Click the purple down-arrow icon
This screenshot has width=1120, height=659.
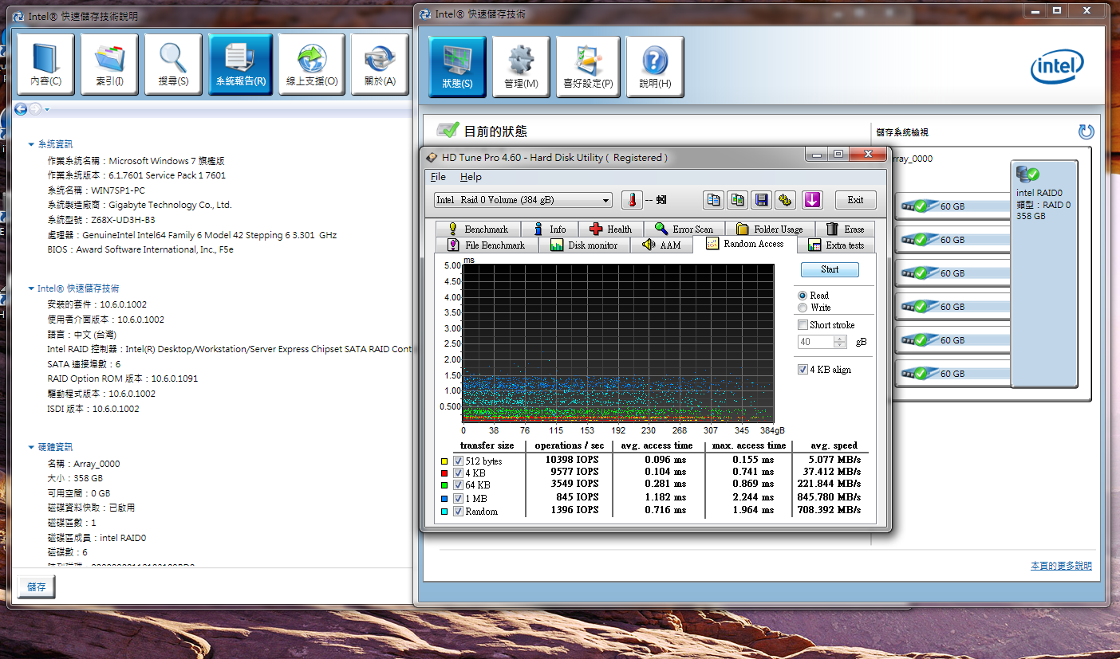coord(812,200)
